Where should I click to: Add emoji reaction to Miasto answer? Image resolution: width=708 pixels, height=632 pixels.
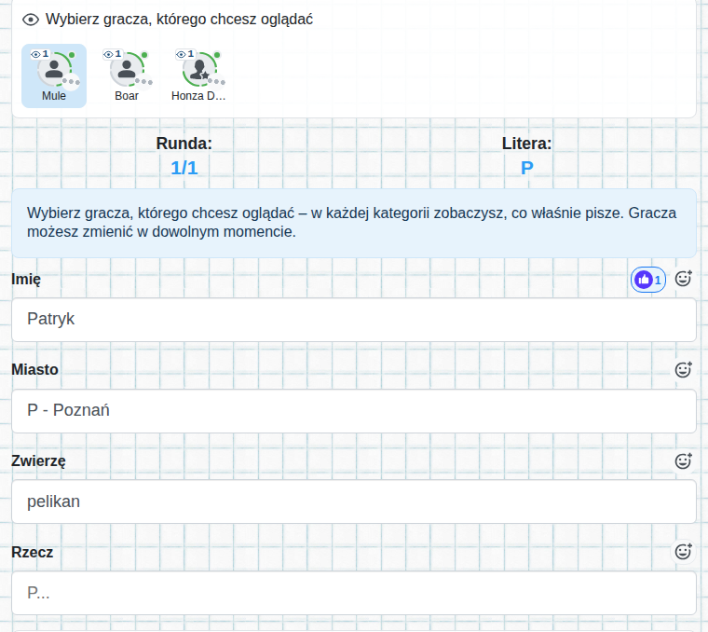click(683, 369)
